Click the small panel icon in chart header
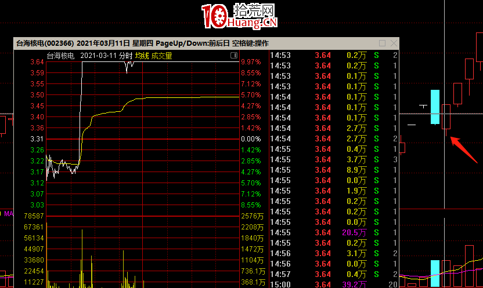Viewport: 483px width, 288px height. coord(233,56)
